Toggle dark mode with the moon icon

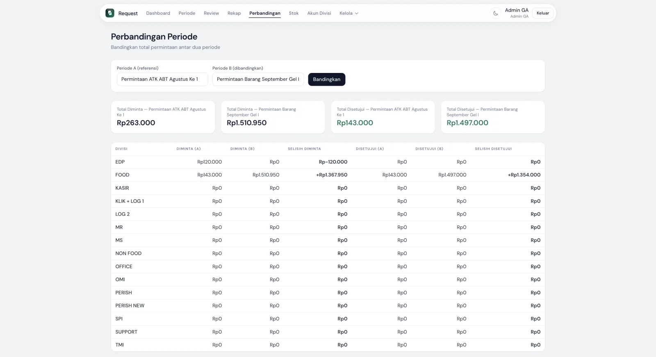point(496,13)
